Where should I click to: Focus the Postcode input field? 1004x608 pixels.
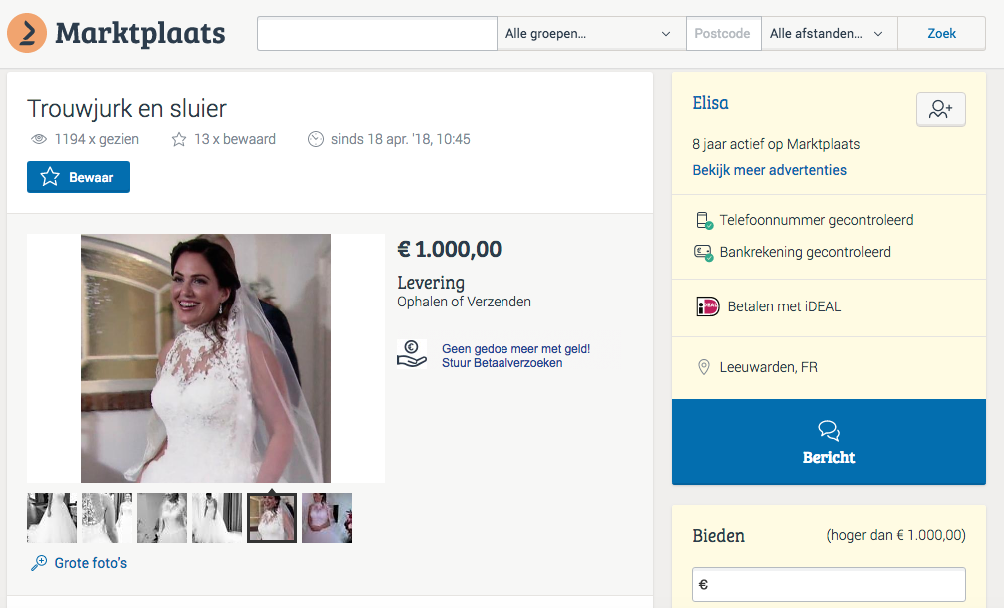[x=723, y=33]
